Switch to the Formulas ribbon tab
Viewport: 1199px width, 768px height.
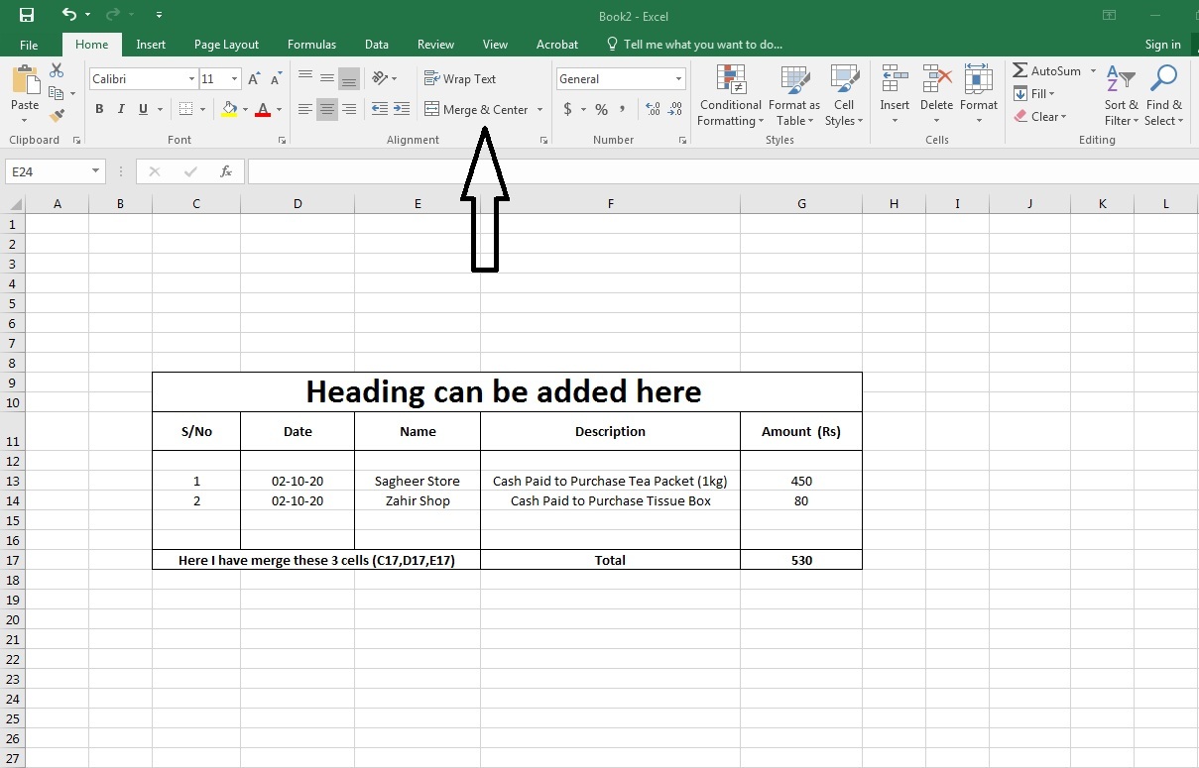311,45
